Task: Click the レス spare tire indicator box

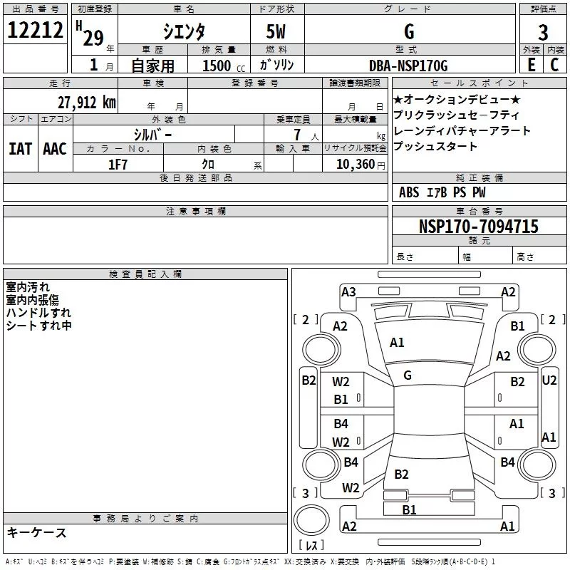Action: click(311, 546)
